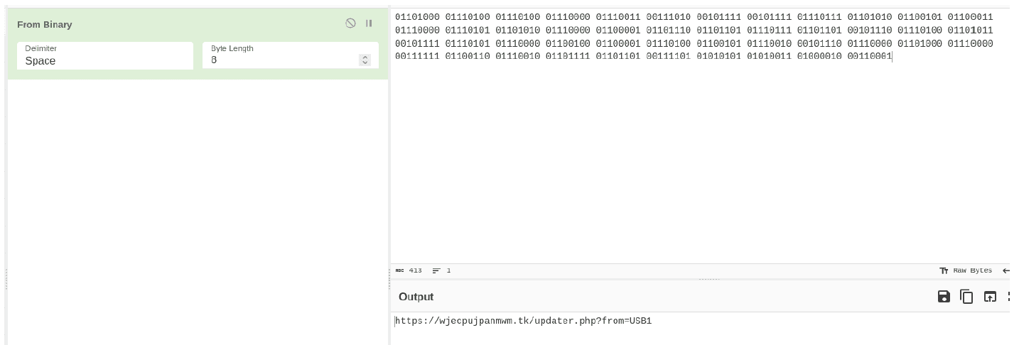Click the Byte Length spinner arrows
Image resolution: width=1019 pixels, height=345 pixels.
pos(365,60)
